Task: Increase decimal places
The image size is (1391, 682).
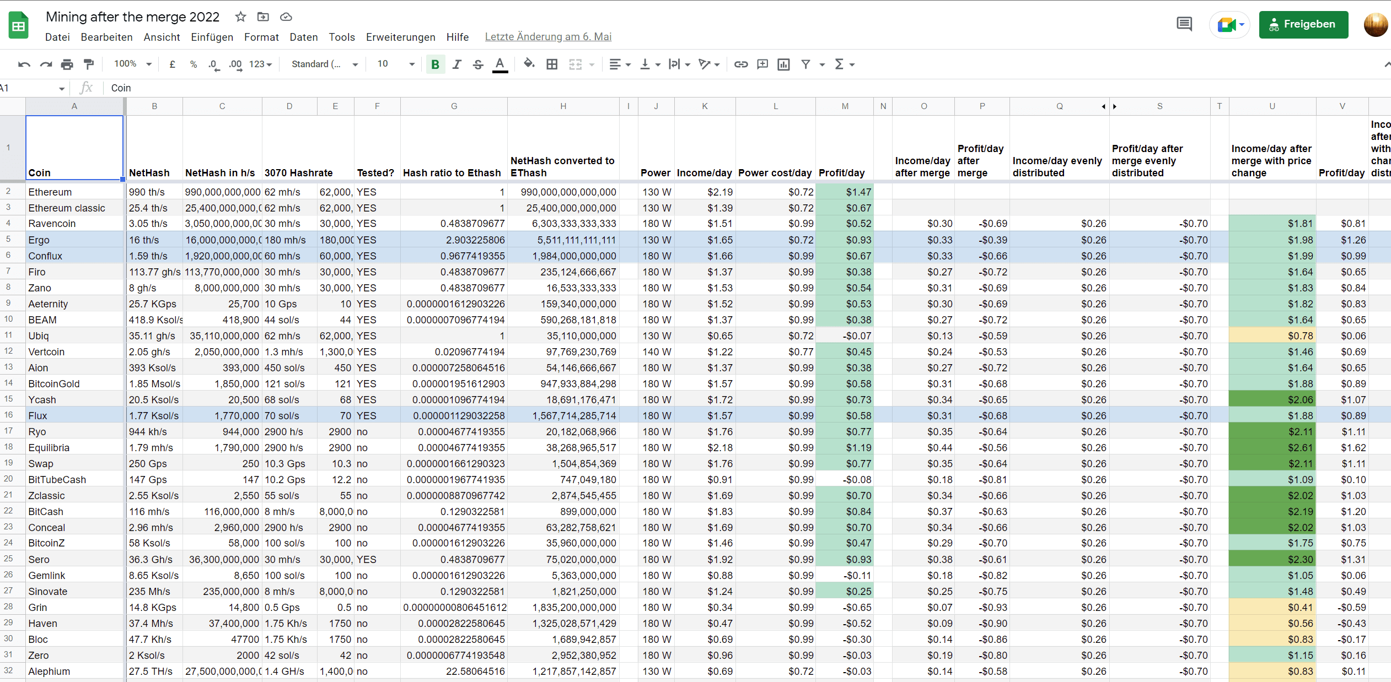Action: point(235,64)
